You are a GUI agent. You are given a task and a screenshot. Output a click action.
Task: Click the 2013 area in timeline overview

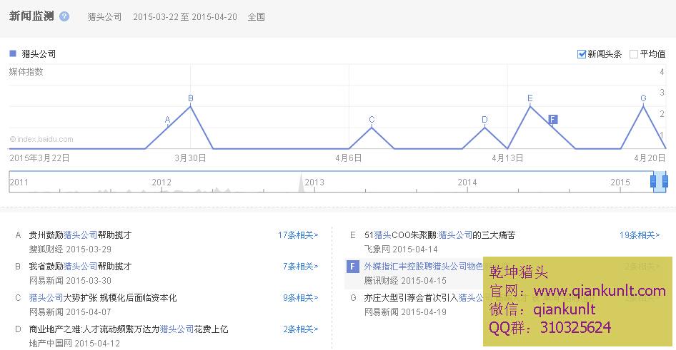pos(314,182)
